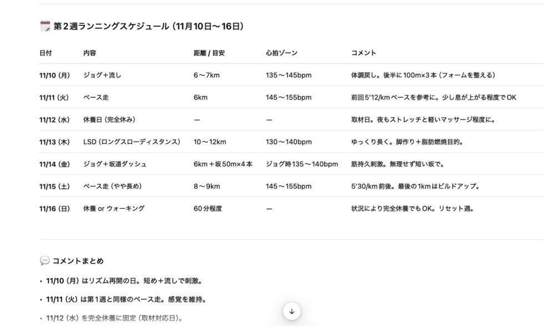Viewport: 555px width, 326px height.
Task: Click the scroll-to-bottom arrow button
Action: click(x=291, y=311)
